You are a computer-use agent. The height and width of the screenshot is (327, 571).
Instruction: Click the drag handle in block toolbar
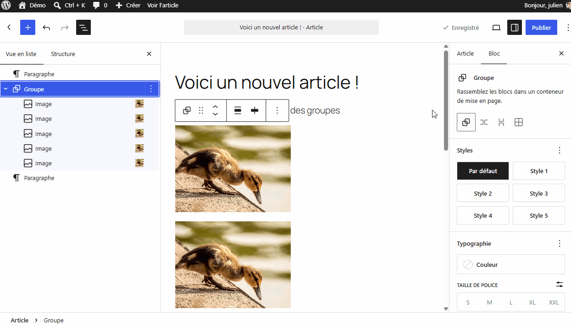coord(201,110)
